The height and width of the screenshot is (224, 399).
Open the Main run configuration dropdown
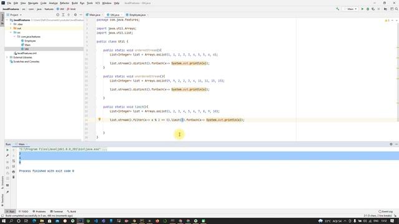[x=350, y=9]
